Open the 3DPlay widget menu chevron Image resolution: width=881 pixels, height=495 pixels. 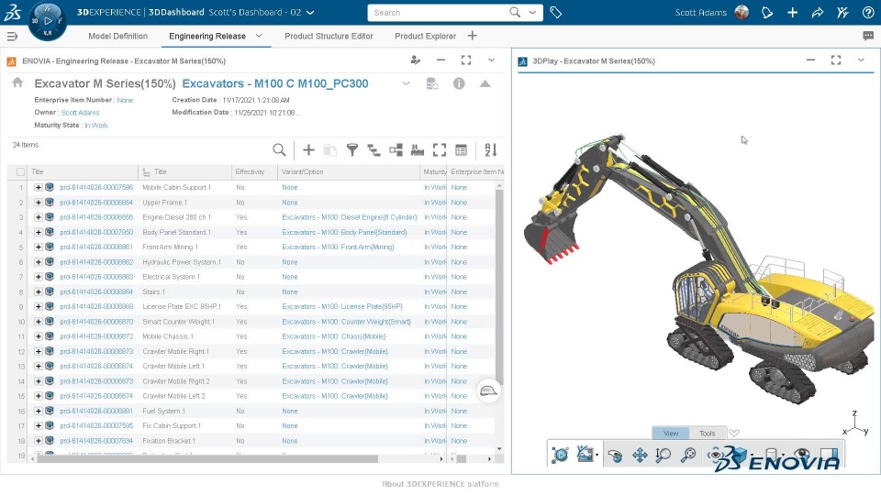861,60
